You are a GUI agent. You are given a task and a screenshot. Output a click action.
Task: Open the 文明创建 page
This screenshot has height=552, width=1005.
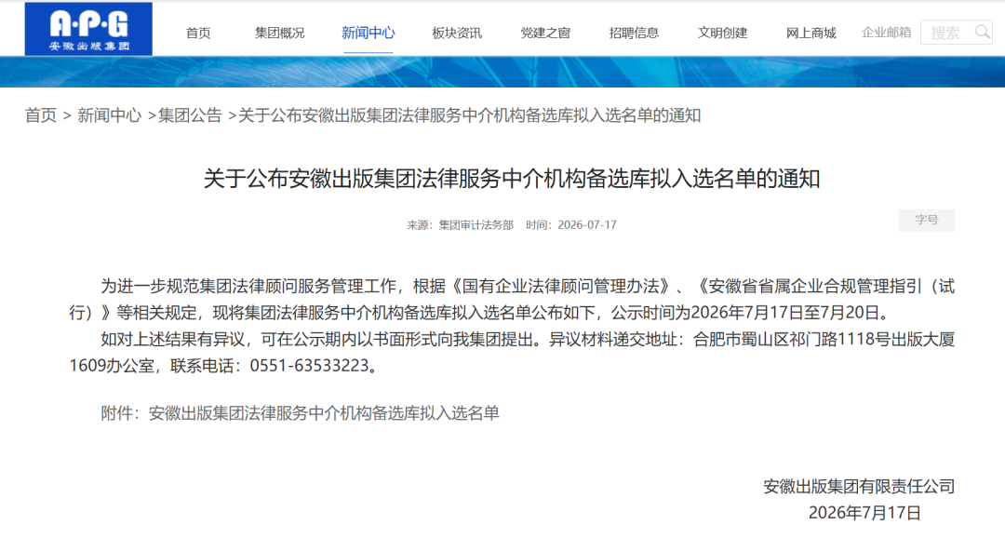coord(722,33)
